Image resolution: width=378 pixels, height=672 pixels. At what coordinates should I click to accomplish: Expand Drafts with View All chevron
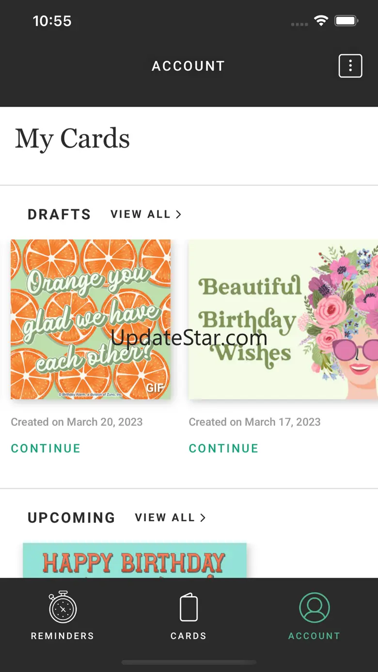pyautogui.click(x=178, y=214)
